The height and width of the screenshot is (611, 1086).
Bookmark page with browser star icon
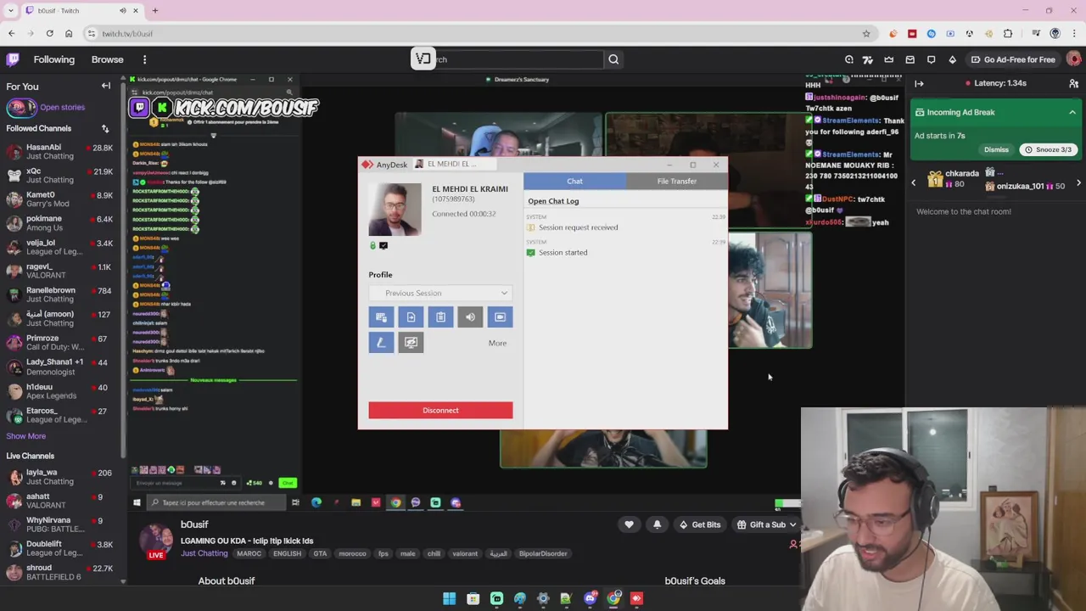(x=866, y=34)
